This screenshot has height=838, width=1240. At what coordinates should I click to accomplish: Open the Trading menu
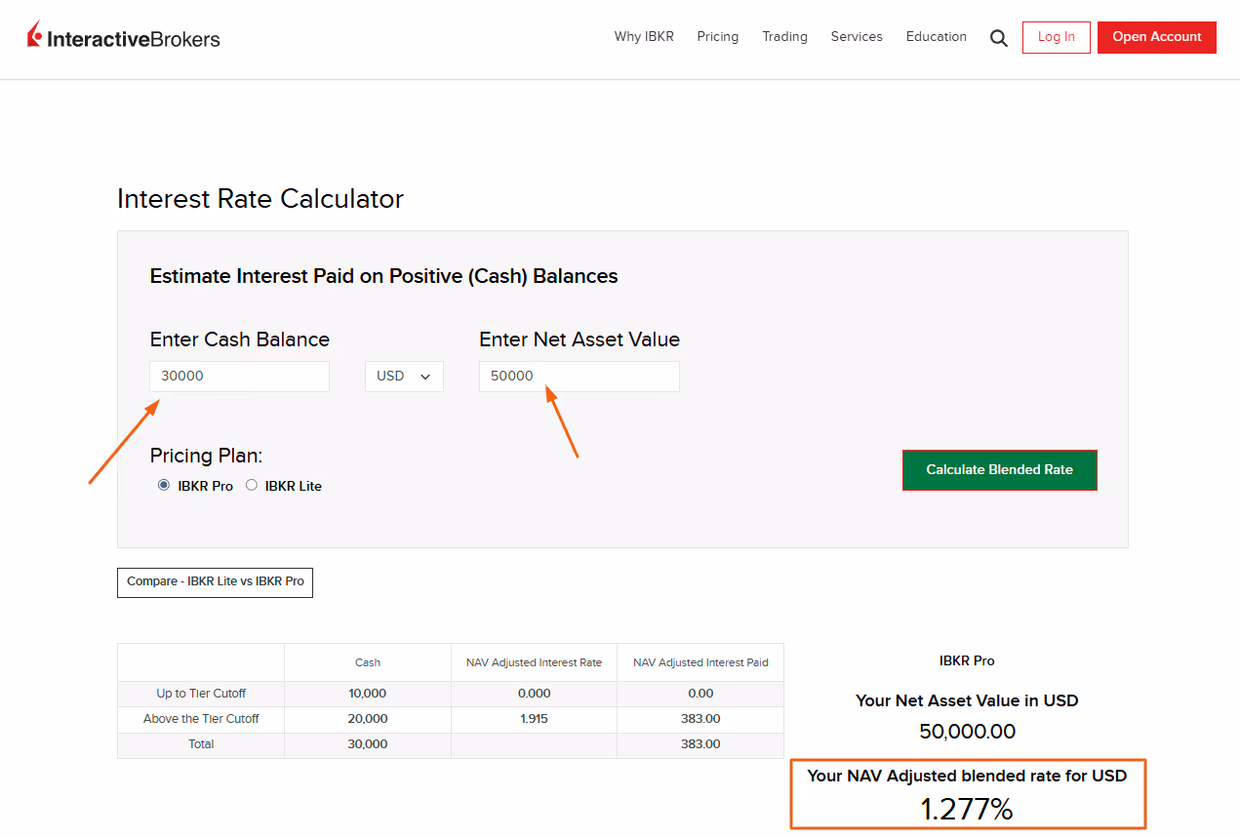point(785,37)
